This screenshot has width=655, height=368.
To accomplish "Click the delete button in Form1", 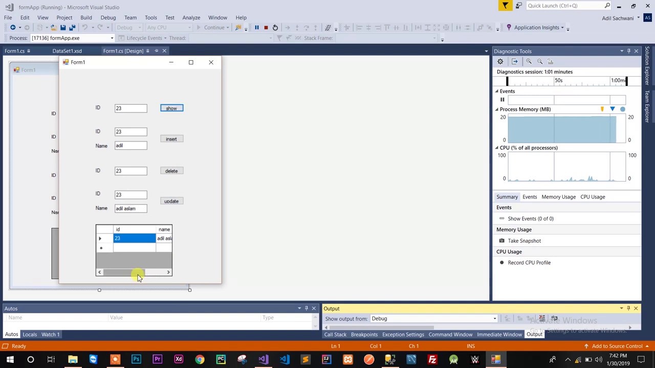I will 171,171.
